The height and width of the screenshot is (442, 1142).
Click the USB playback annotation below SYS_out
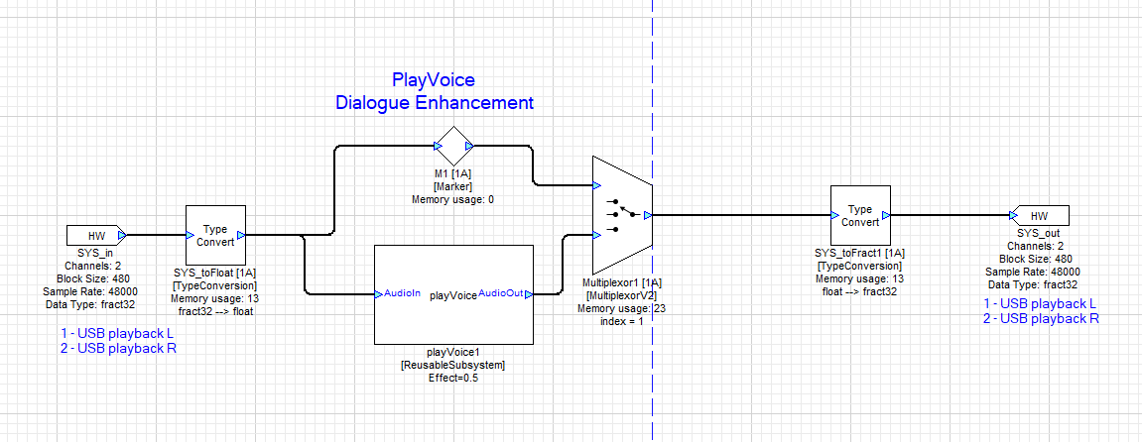point(1040,310)
